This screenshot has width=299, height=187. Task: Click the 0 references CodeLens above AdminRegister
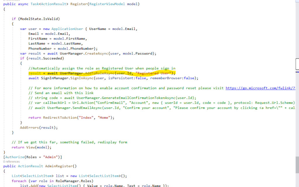pyautogui.click(x=11, y=162)
